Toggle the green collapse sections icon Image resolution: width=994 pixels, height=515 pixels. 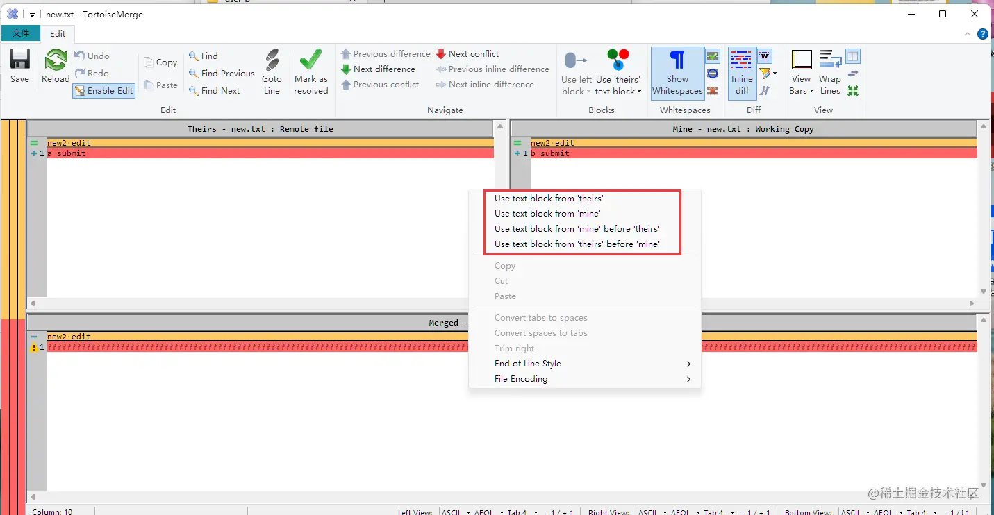853,91
